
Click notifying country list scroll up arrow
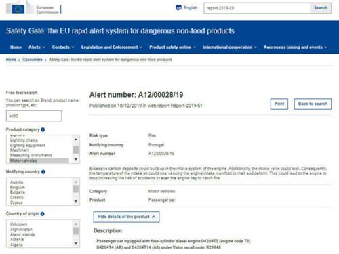click(x=76, y=182)
